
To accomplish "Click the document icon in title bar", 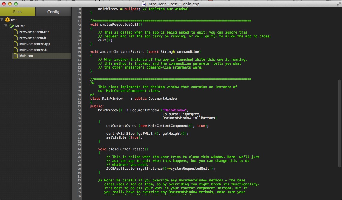I will click(144, 4).
